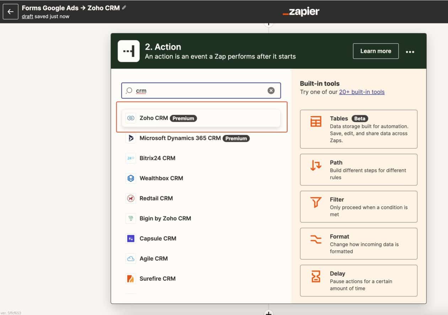The width and height of the screenshot is (448, 315).
Task: Add a Path step
Action: tap(358, 170)
